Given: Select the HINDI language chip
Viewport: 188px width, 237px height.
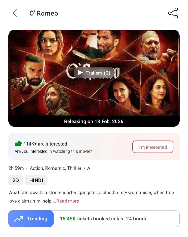Looking at the screenshot, I should (x=36, y=180).
